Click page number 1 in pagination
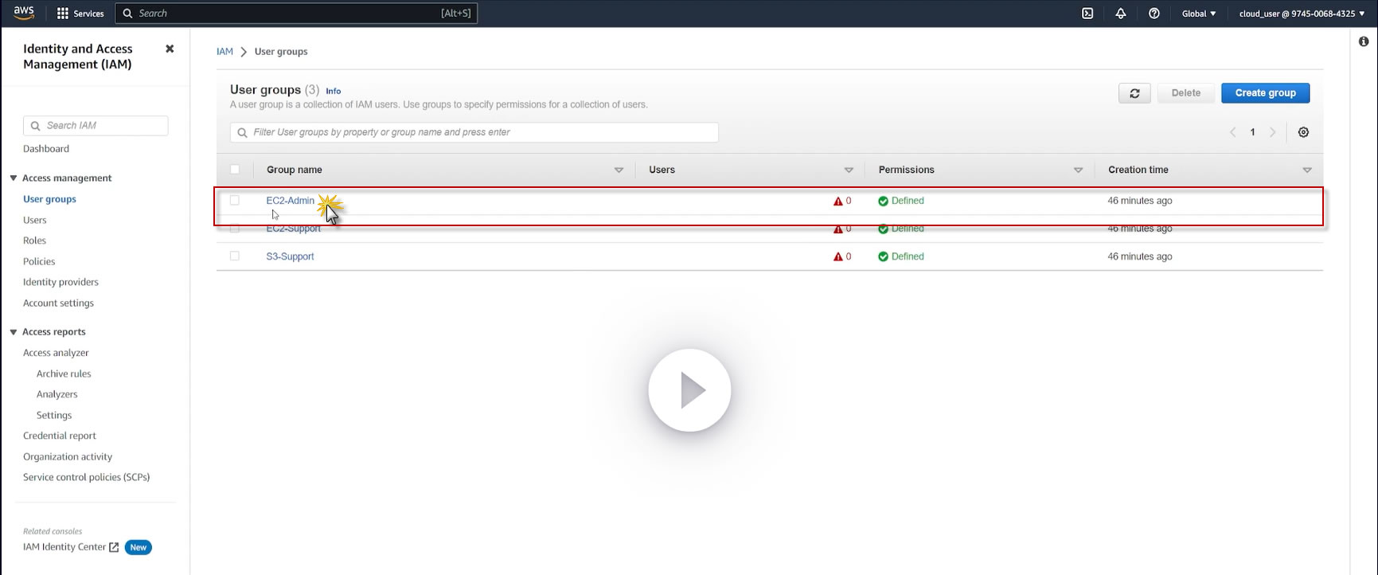Image resolution: width=1378 pixels, height=575 pixels. pyautogui.click(x=1252, y=132)
